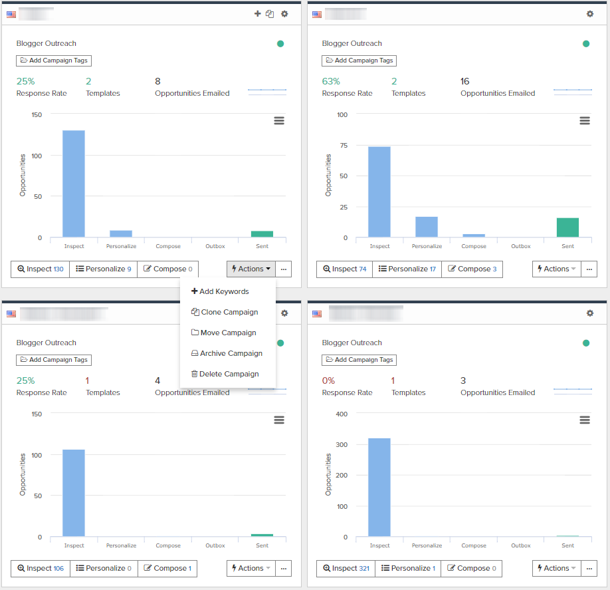
Task: Open chart hamburger menu in the 0% campaign
Action: coord(585,420)
